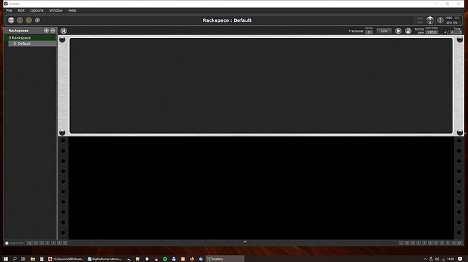Edit the Transpose value field
This screenshot has height=262, width=468.
[369, 32]
